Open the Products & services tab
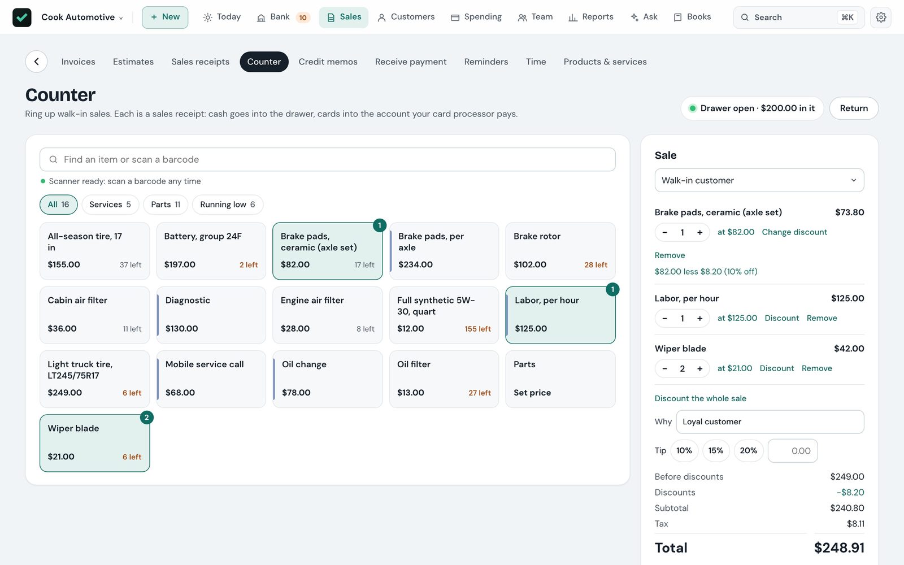This screenshot has height=565, width=904. point(605,62)
